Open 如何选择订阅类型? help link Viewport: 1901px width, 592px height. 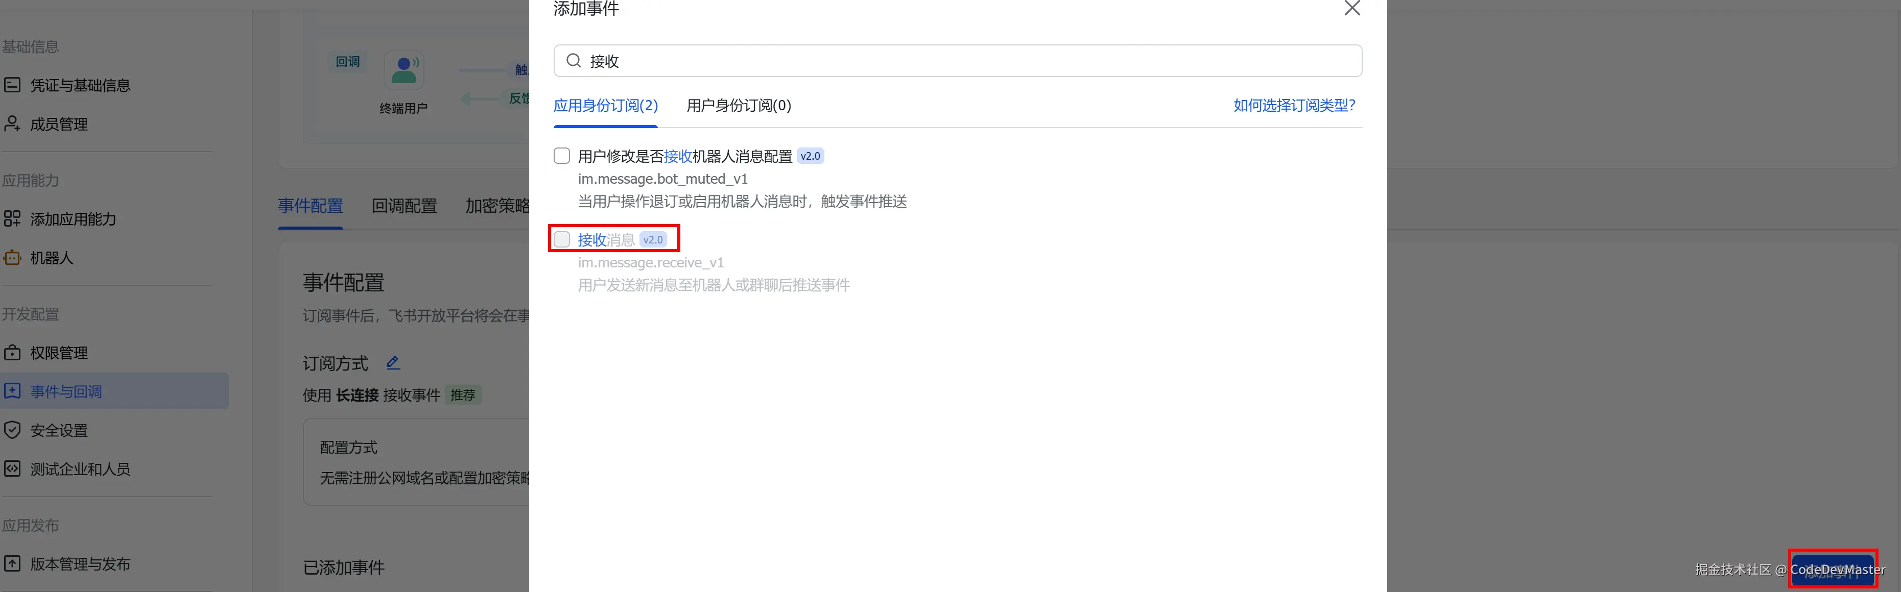pos(1294,106)
